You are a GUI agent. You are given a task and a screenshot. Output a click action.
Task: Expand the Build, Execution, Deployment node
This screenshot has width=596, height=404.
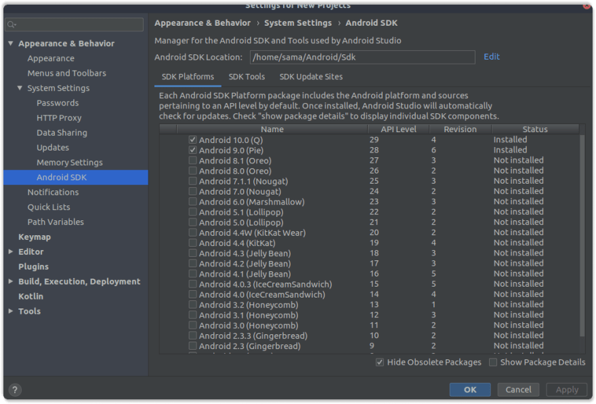tap(11, 281)
